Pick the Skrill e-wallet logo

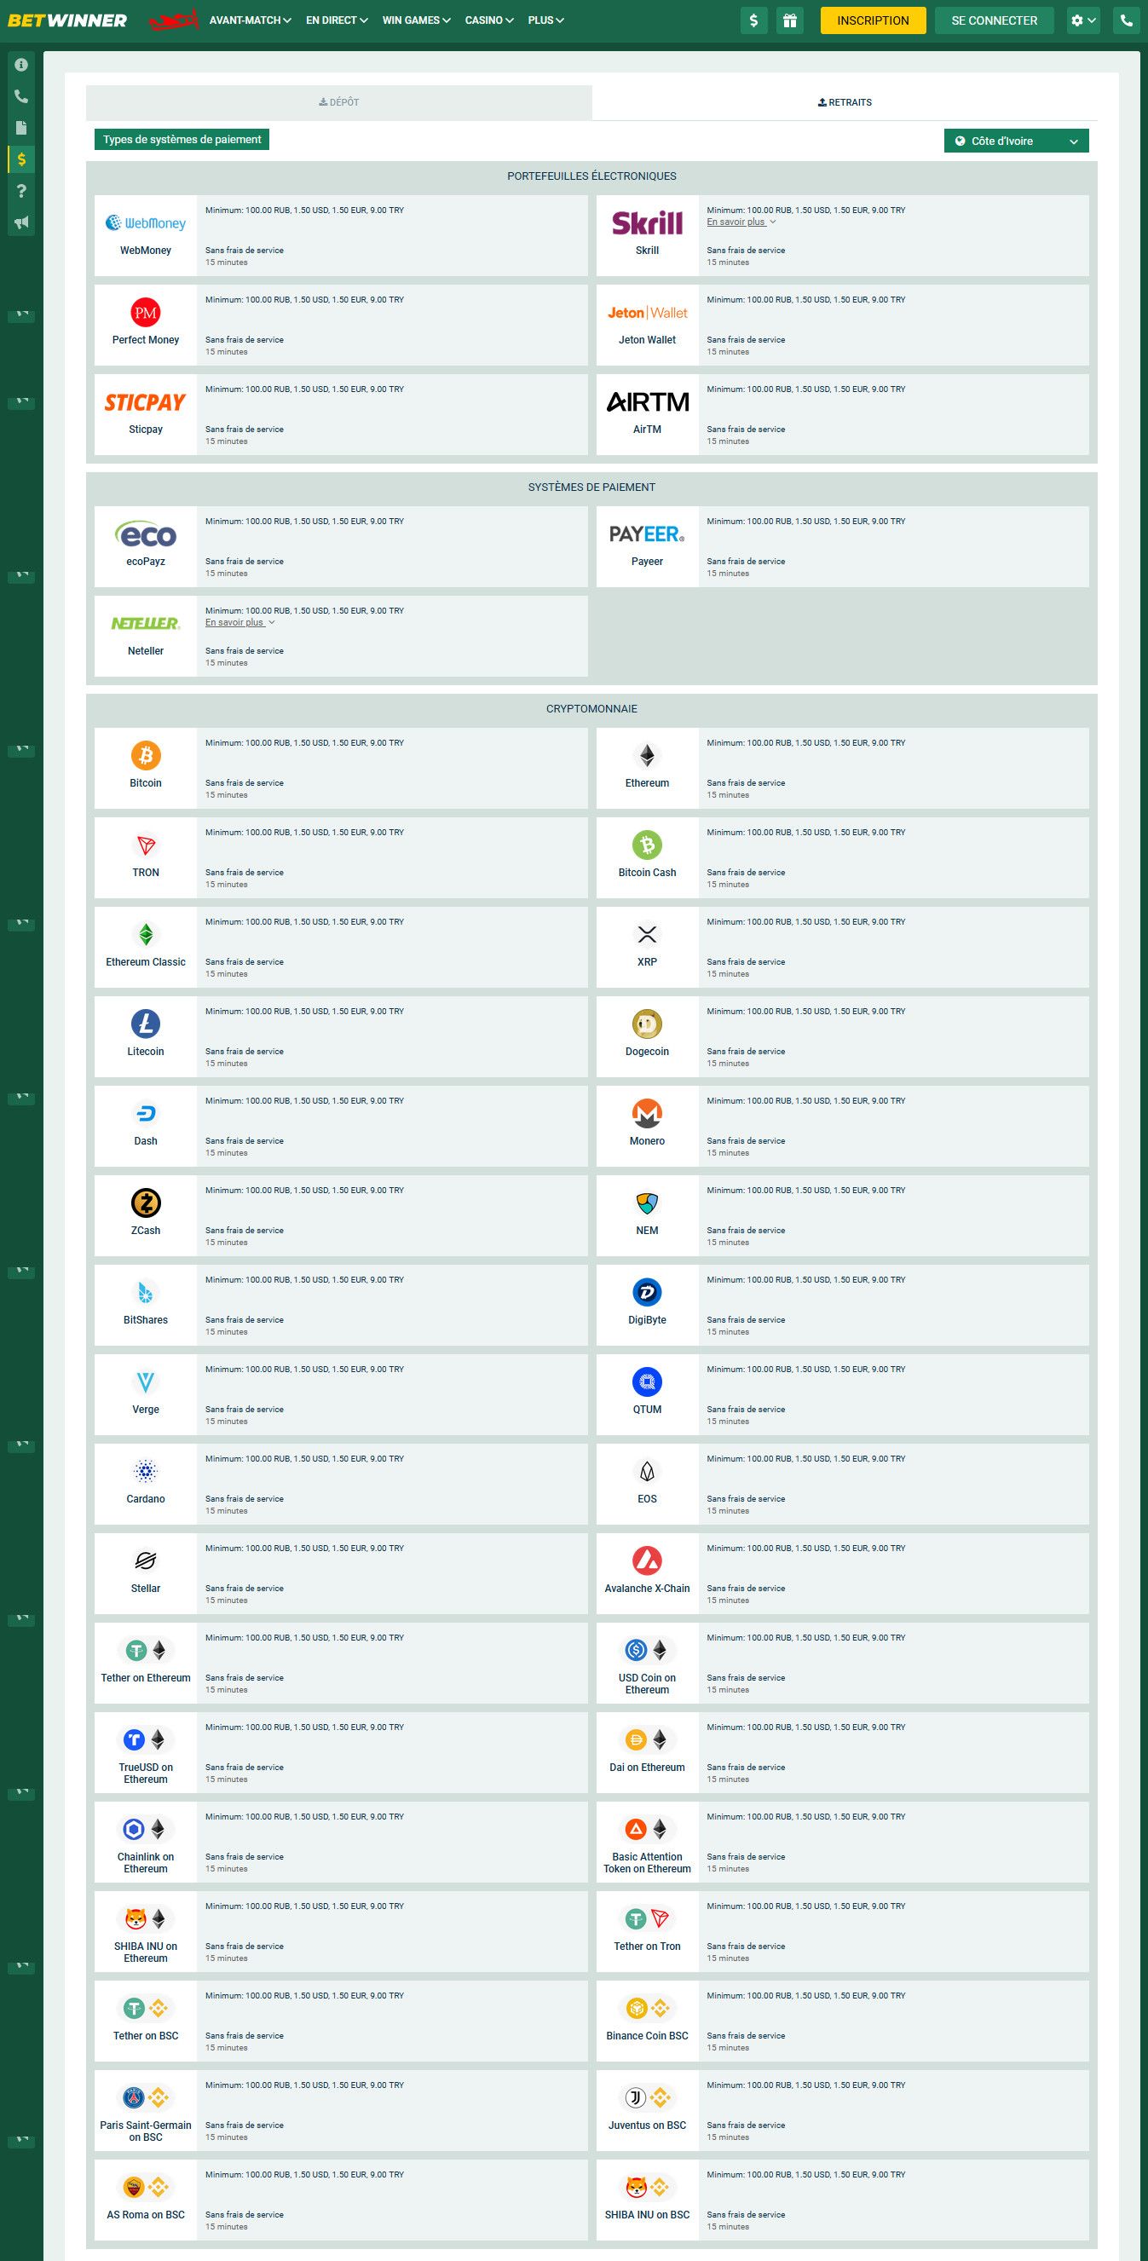click(647, 224)
